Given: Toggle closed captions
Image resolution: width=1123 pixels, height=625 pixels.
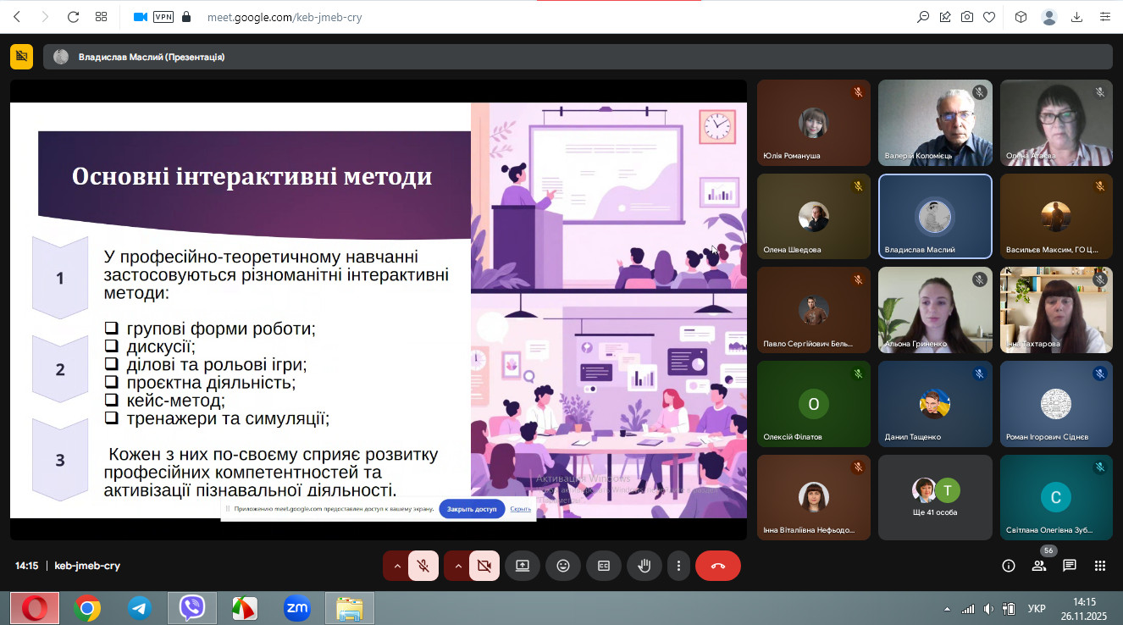Looking at the screenshot, I should tap(604, 566).
